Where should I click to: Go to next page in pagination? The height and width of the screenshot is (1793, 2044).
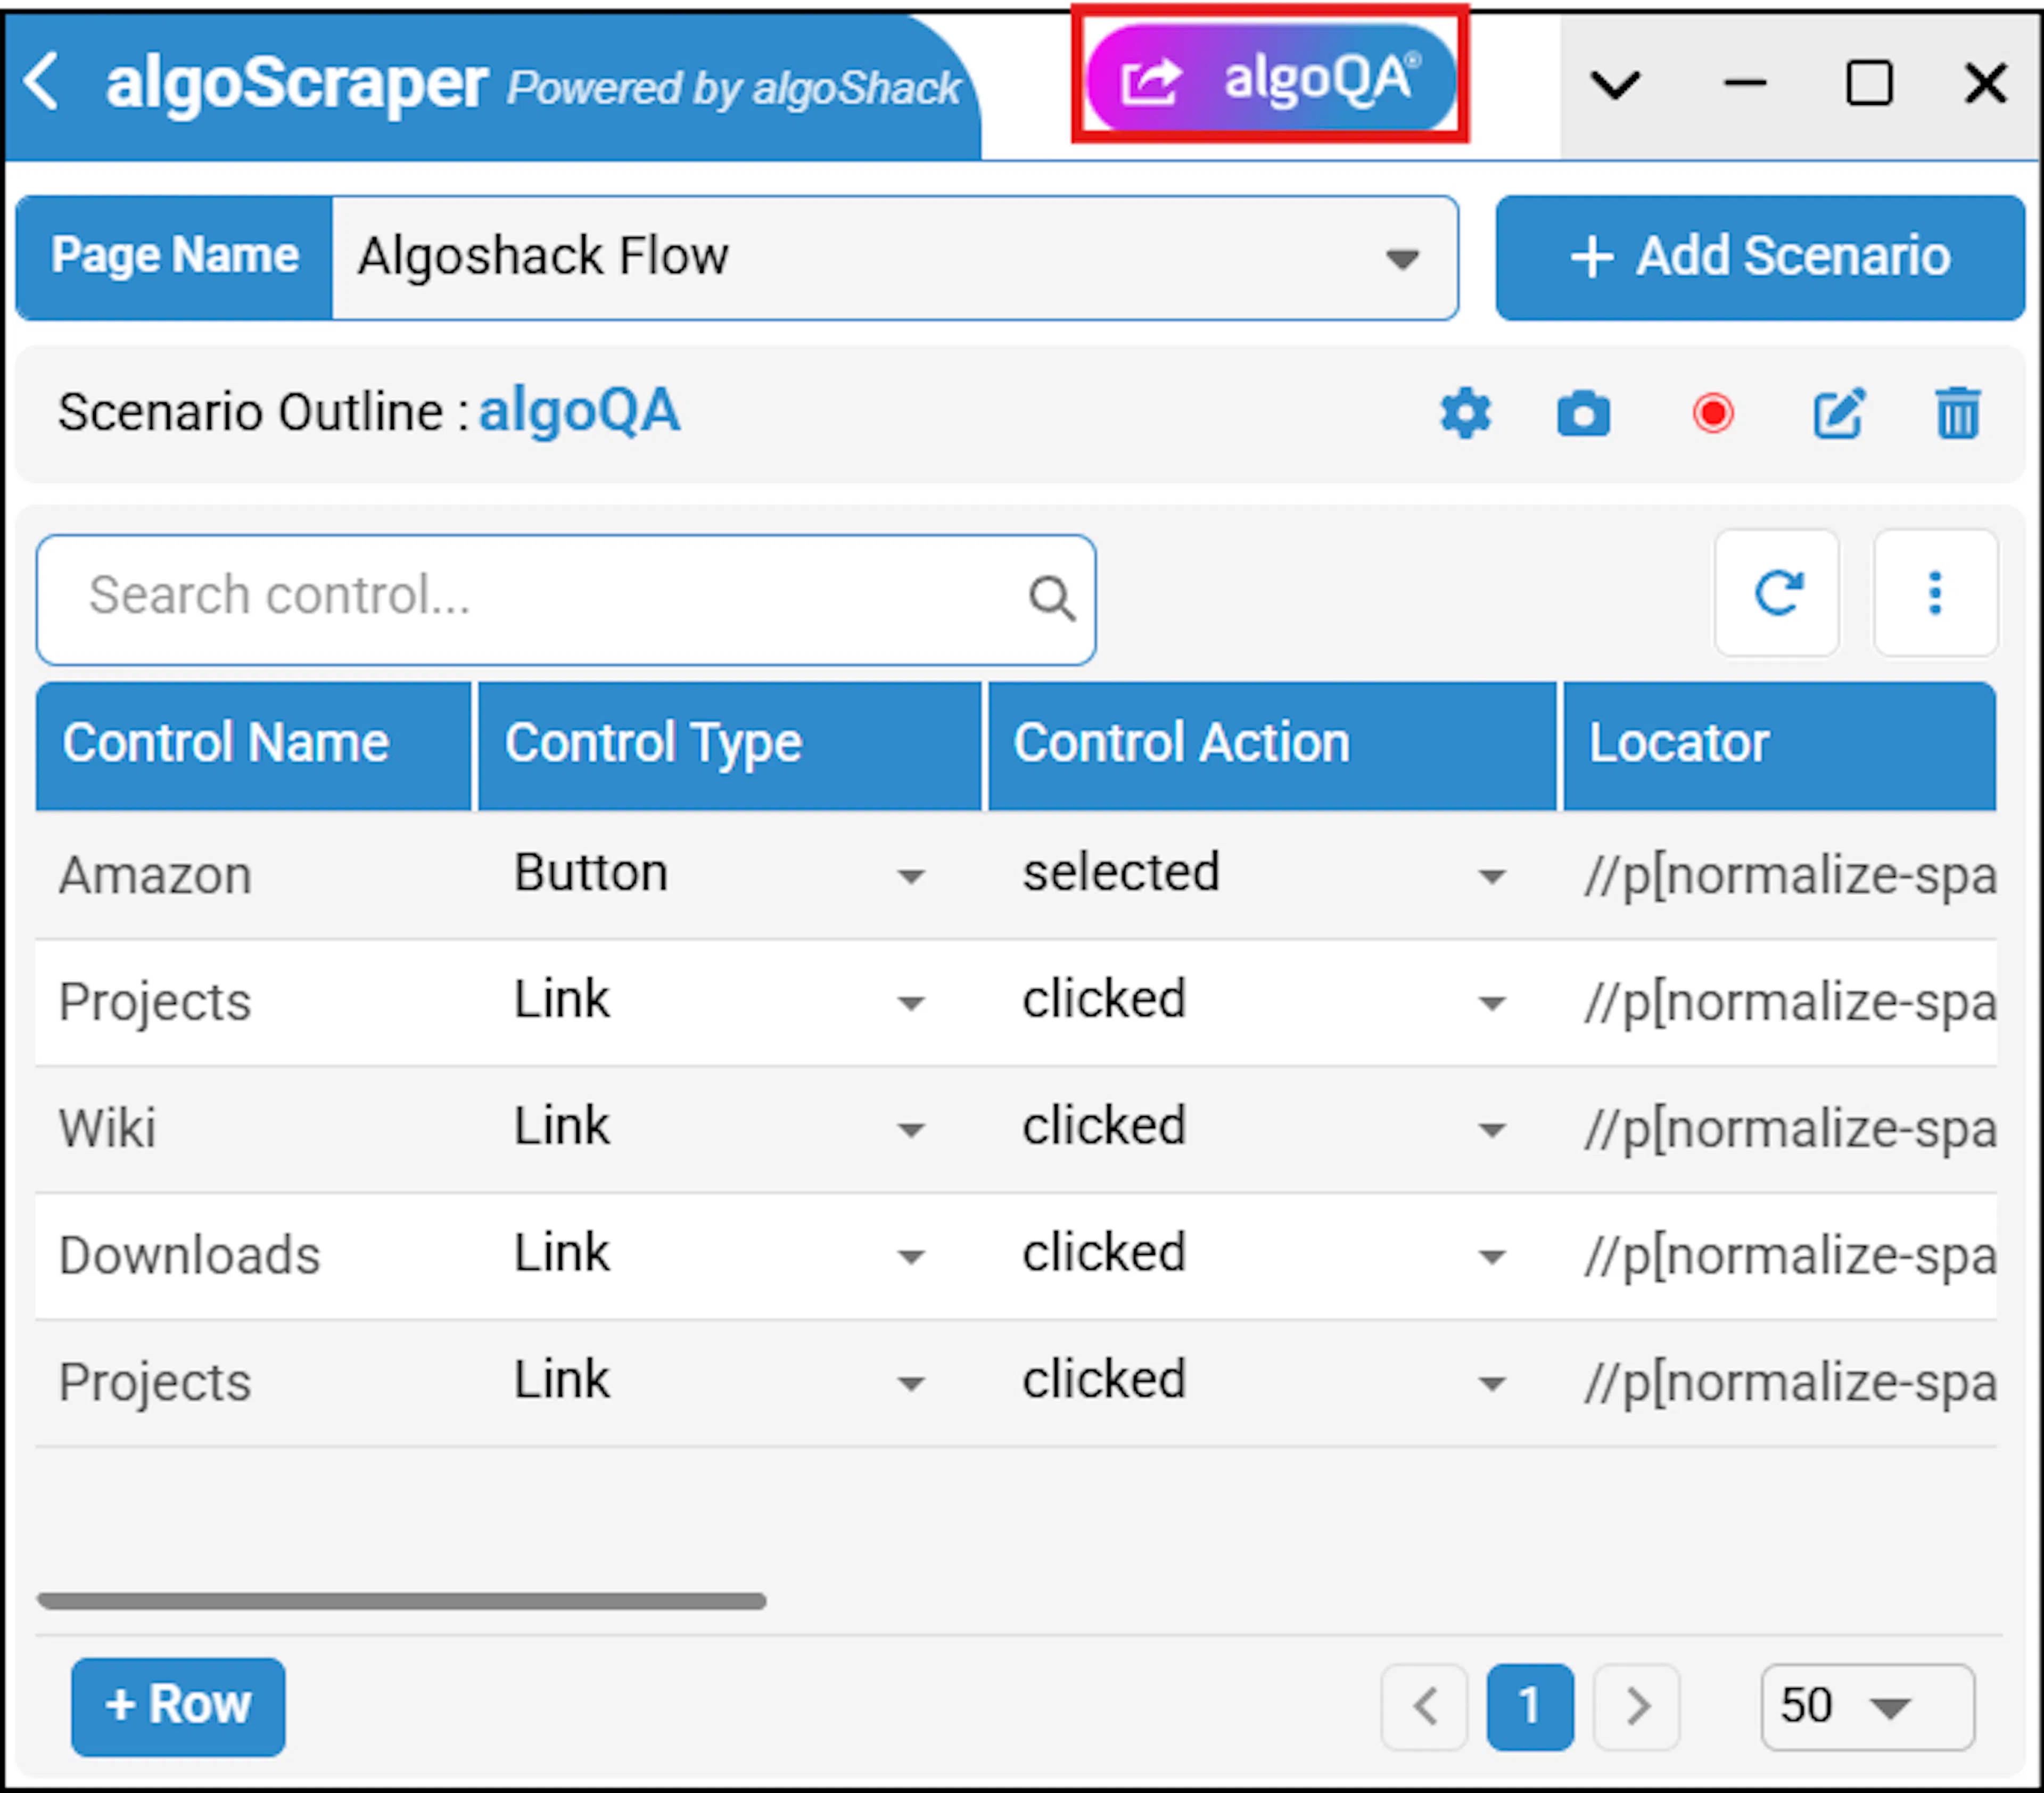(x=1636, y=1707)
